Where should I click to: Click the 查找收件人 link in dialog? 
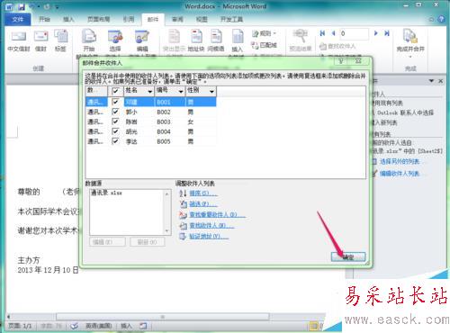pos(211,226)
